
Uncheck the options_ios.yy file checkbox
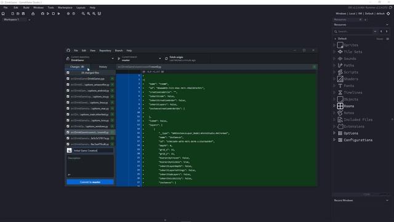pos(68,96)
